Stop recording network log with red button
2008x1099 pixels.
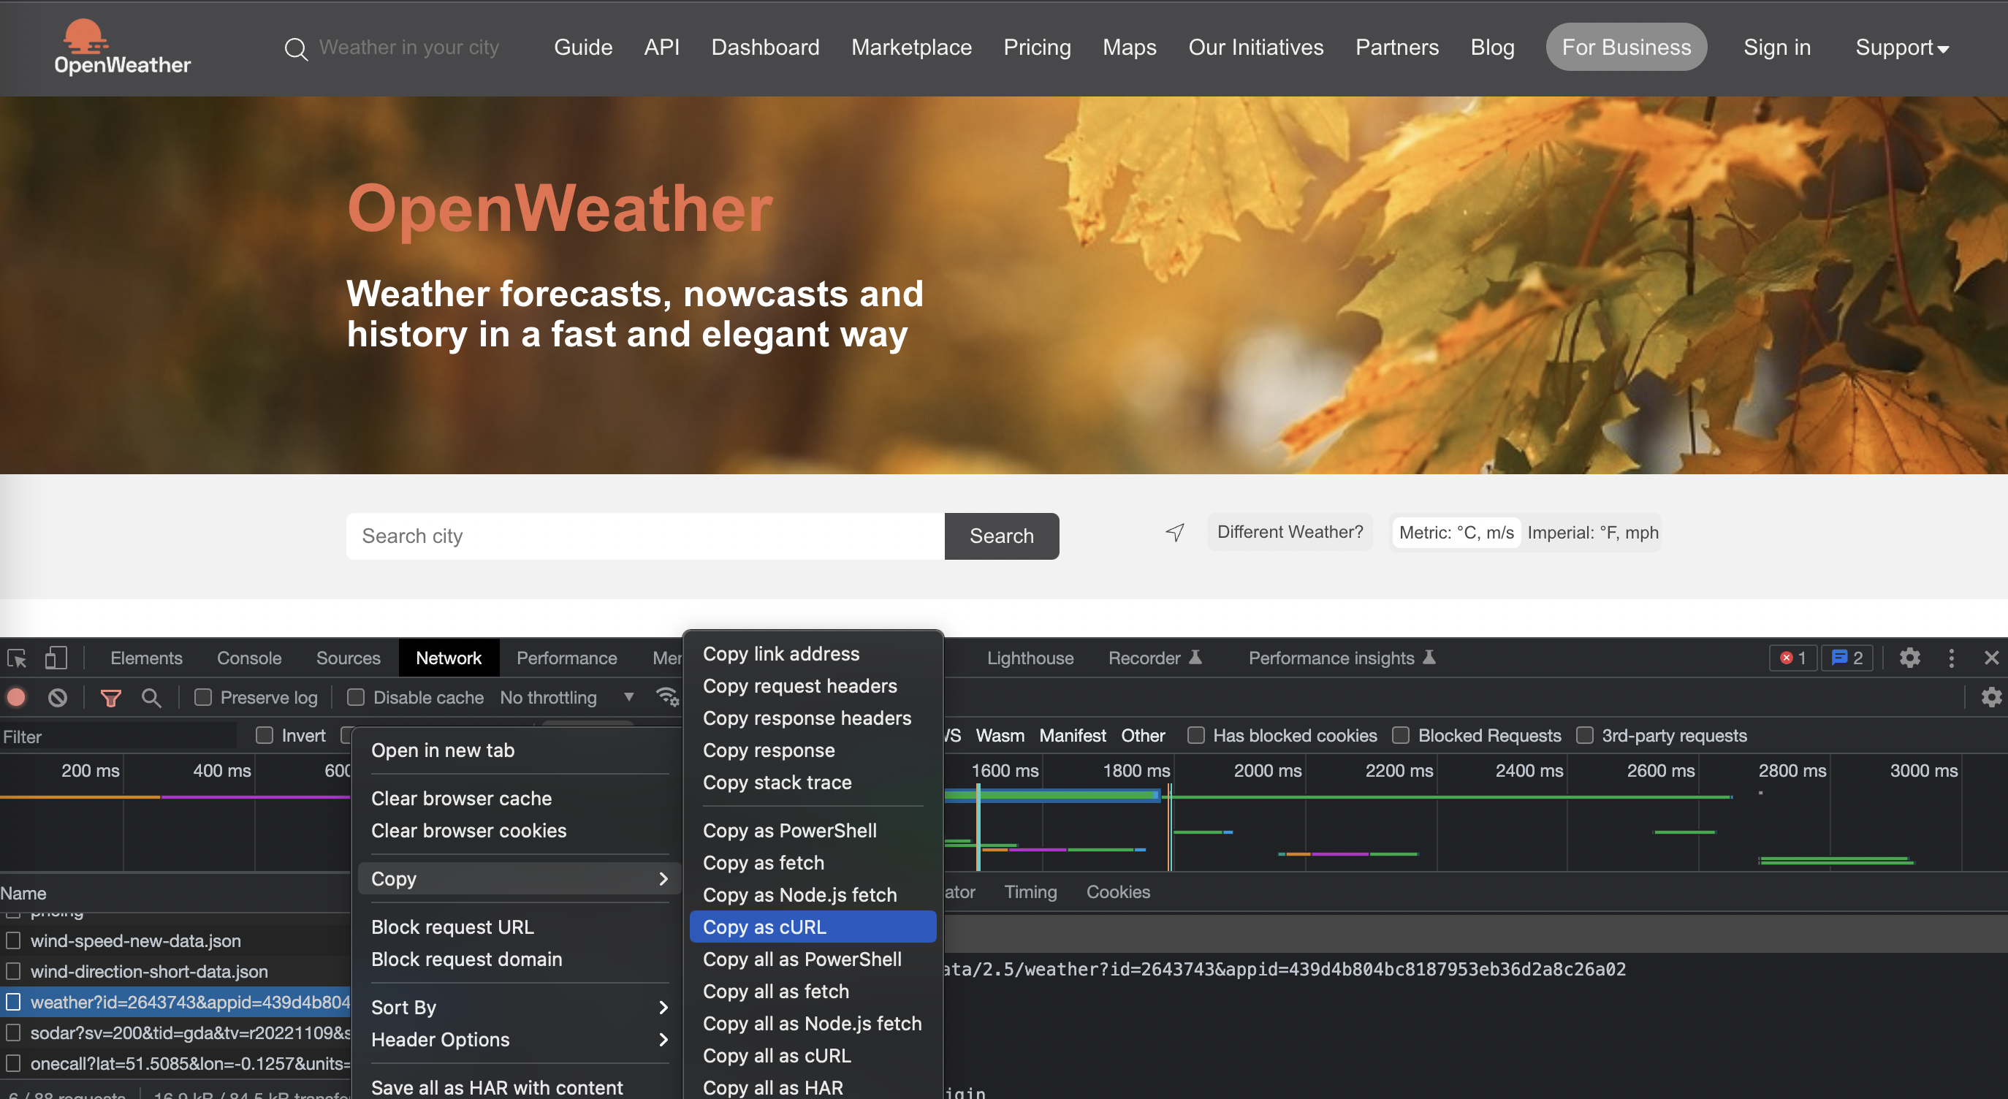pos(16,698)
